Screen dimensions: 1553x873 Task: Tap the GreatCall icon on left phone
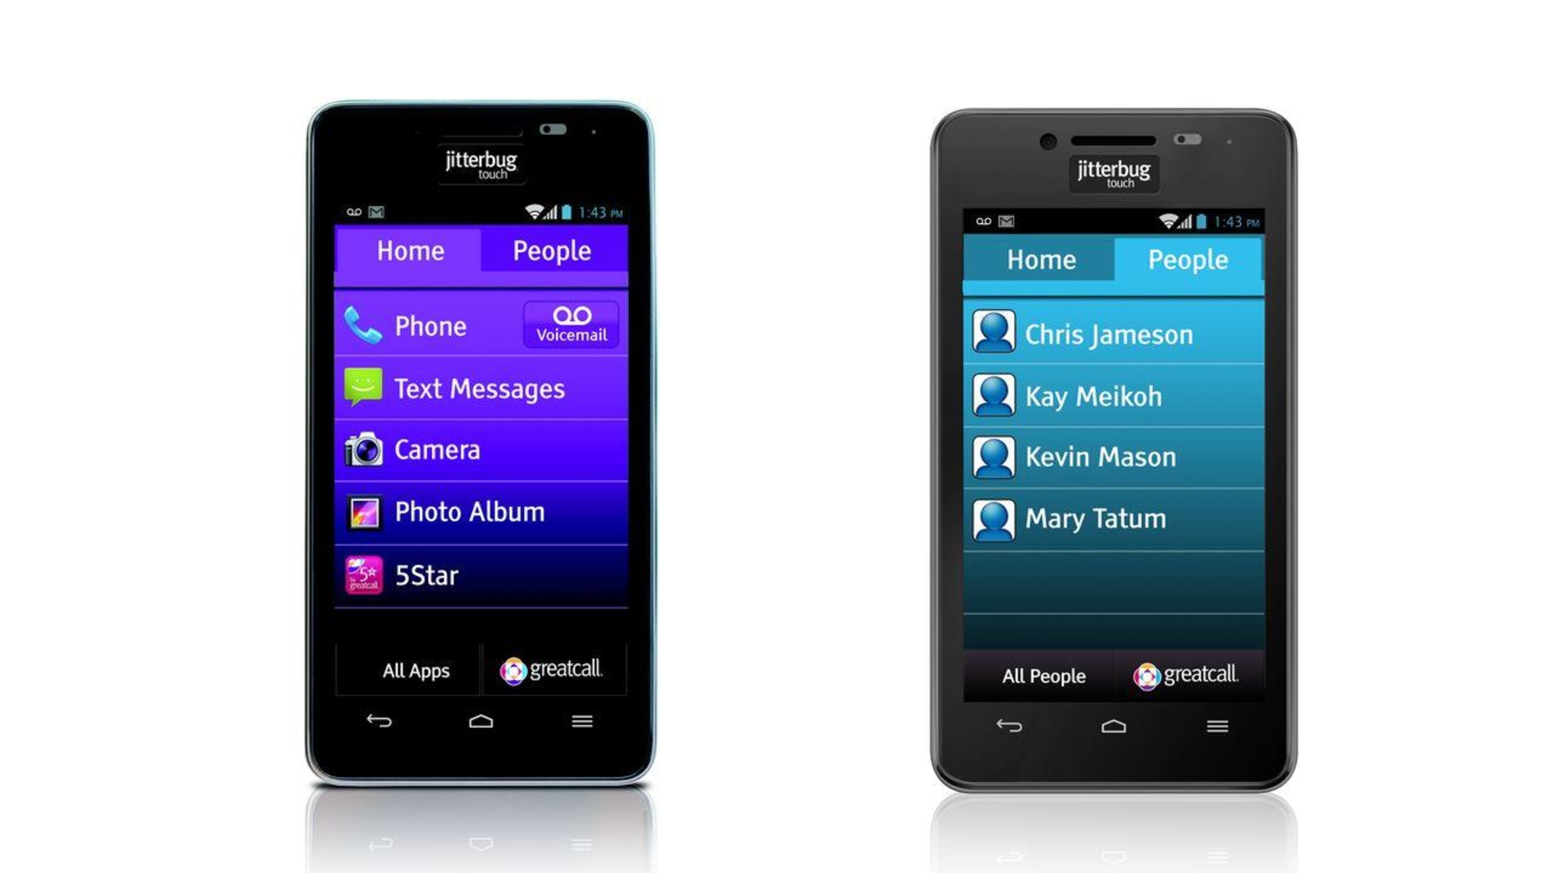click(555, 669)
